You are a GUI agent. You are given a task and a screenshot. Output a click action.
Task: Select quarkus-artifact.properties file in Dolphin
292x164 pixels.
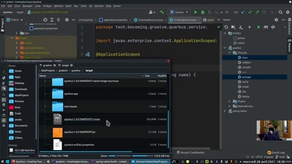click(79, 145)
